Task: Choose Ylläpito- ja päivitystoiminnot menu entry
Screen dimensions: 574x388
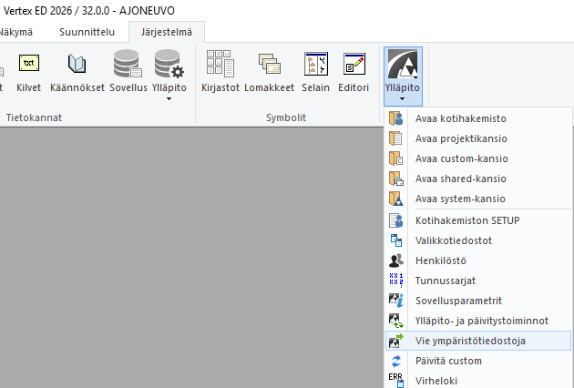Action: point(478,321)
